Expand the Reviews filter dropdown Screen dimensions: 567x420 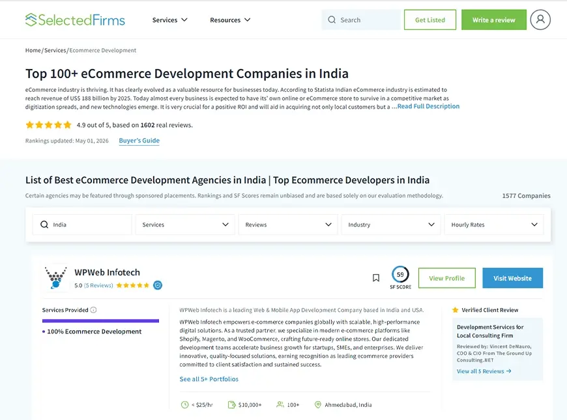[288, 225]
